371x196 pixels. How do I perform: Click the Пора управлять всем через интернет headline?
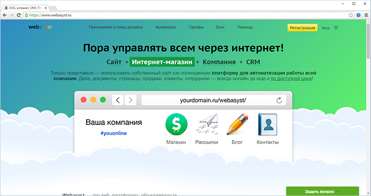click(x=183, y=48)
